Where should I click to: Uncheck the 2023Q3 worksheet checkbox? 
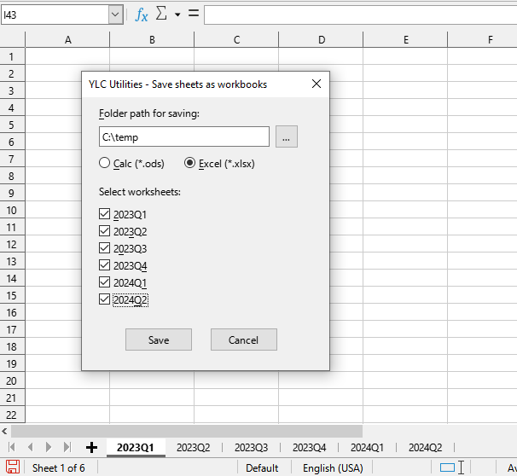point(105,248)
